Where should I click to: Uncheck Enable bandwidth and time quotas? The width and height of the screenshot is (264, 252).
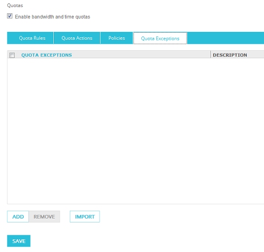[9, 16]
